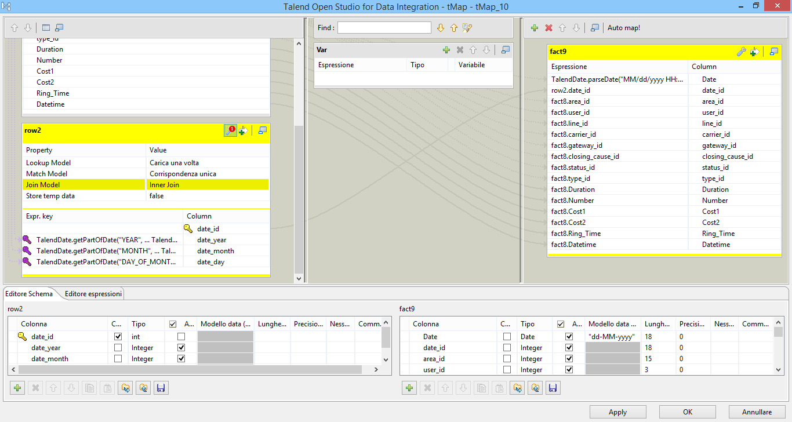The height and width of the screenshot is (422, 792).
Task: Add a new output table
Action: point(535,28)
